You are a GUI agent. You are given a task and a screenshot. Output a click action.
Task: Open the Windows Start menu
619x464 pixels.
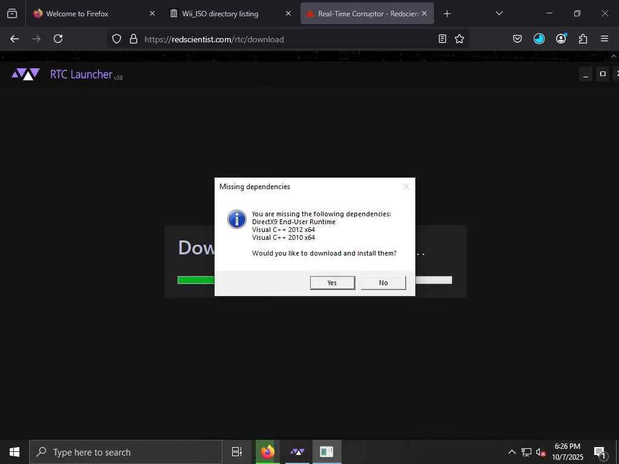(x=15, y=452)
